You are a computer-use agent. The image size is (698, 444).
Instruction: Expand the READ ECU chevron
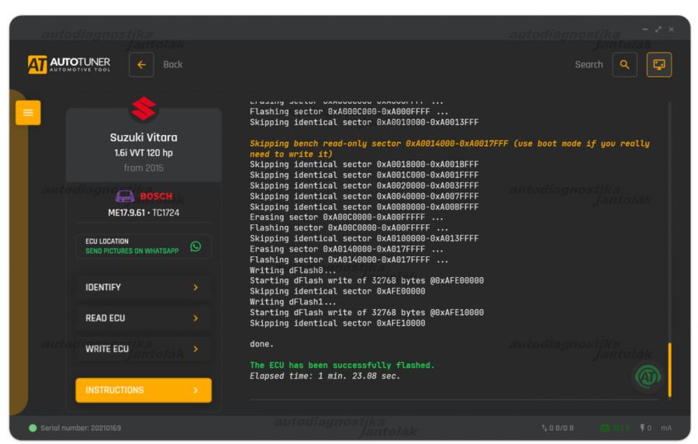pos(195,318)
